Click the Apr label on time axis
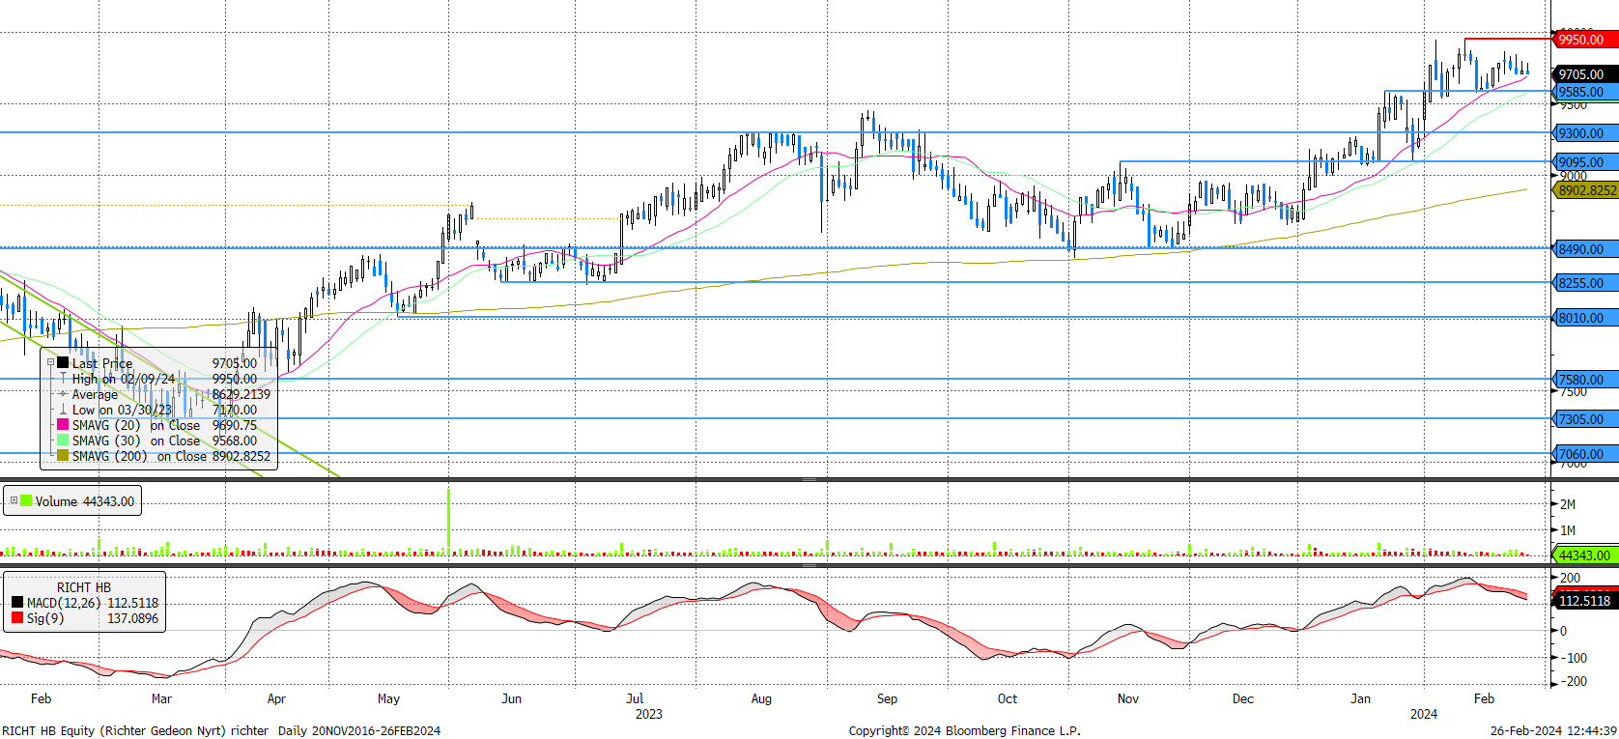 coord(276,698)
